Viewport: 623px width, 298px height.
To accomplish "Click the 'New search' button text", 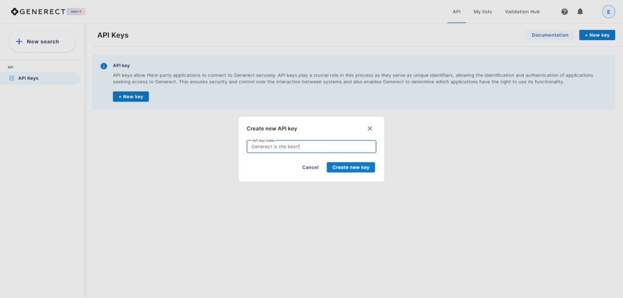I will pyautogui.click(x=43, y=41).
